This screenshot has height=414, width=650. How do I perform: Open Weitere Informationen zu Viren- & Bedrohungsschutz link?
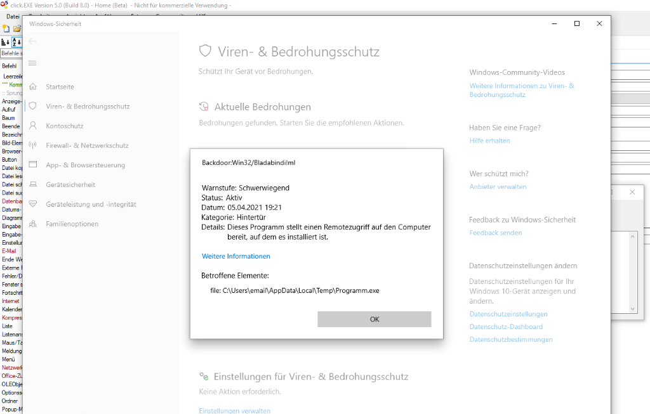pyautogui.click(x=522, y=90)
